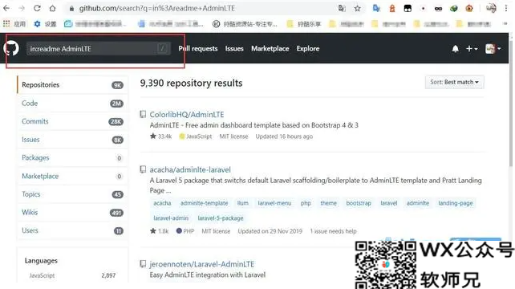Click the infinity-shaped extension icon in toolbar
The image size is (515, 289).
pyautogui.click(x=438, y=9)
